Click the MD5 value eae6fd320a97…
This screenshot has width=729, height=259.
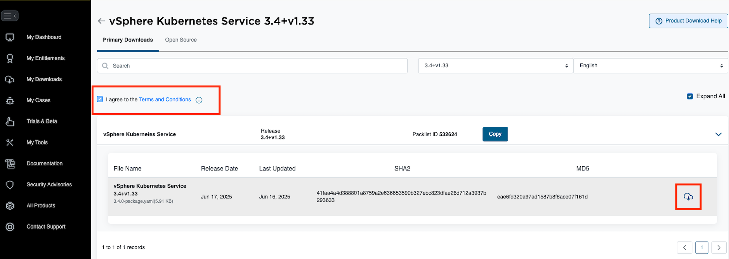542,197
